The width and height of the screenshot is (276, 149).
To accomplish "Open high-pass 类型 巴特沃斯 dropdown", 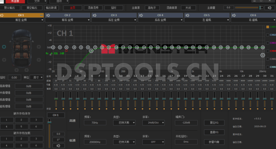I will click(124, 123).
